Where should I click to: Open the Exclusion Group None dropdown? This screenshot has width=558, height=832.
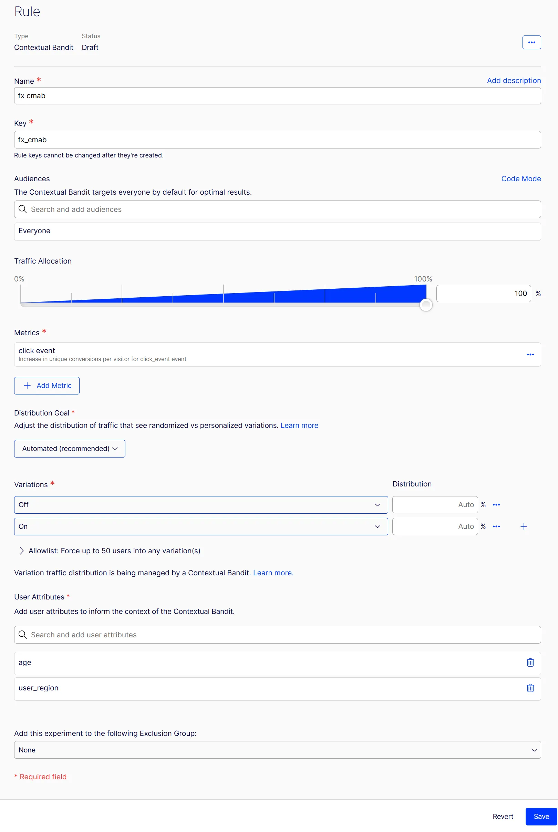[277, 750]
